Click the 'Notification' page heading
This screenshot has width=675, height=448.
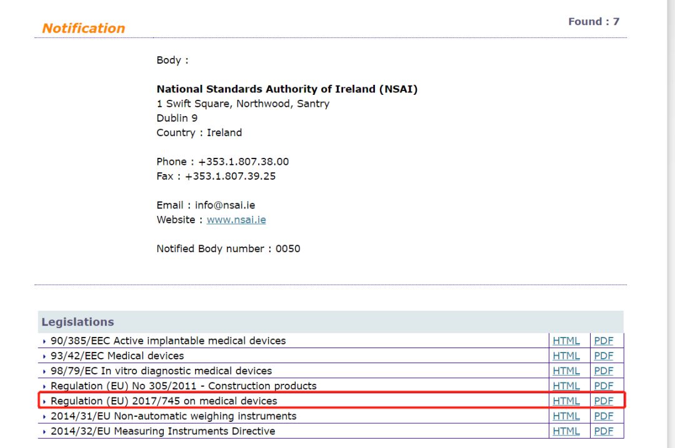84,28
